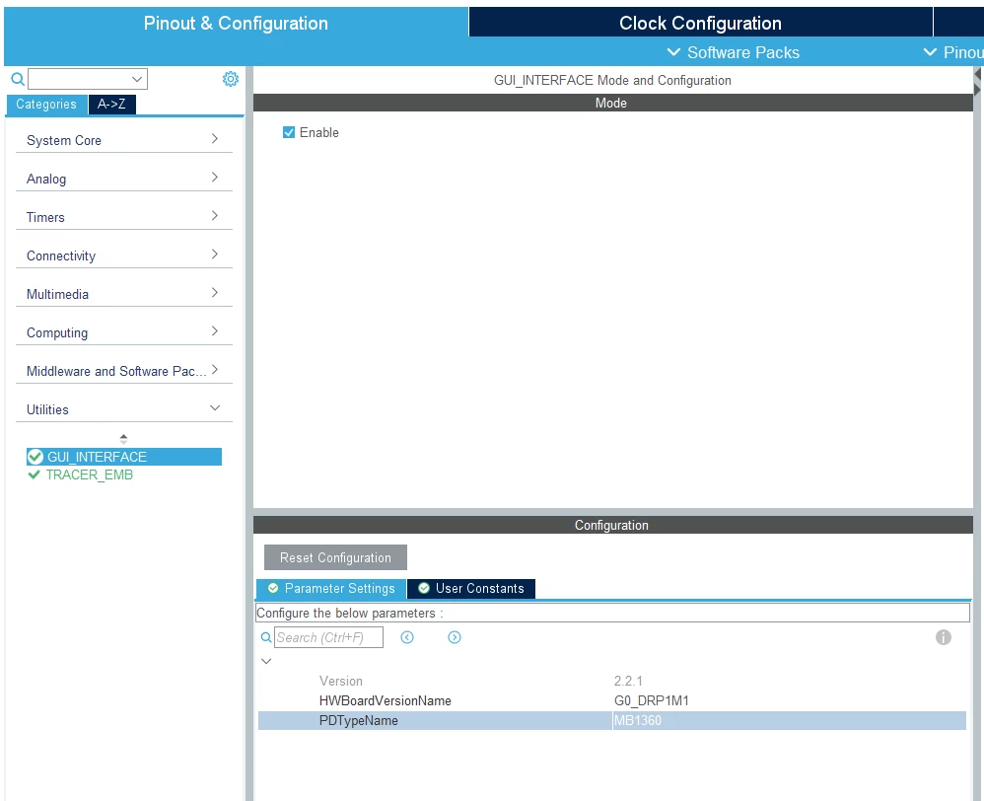
Task: Click the Reset Configuration button
Action: (336, 557)
